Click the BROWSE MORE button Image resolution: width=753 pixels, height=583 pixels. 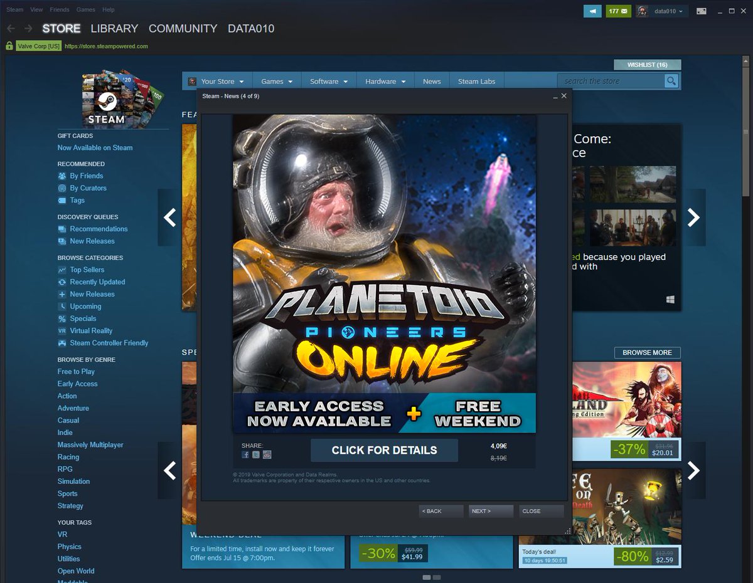point(647,352)
